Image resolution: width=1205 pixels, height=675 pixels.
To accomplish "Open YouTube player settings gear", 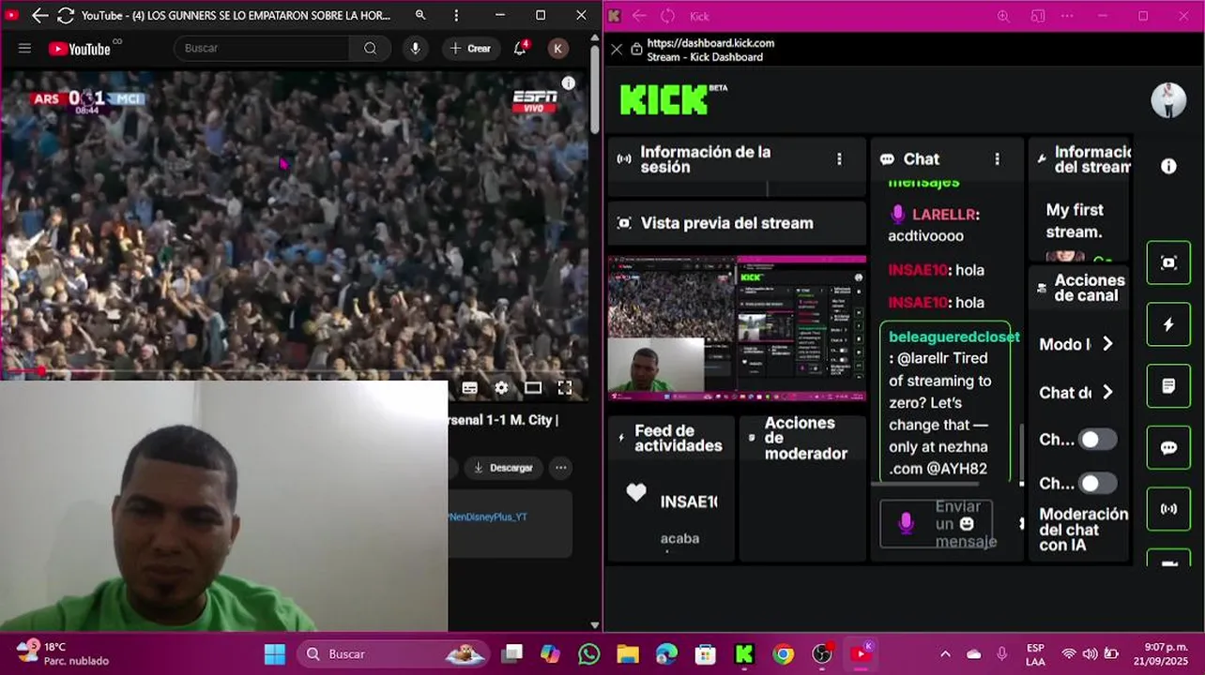I will (501, 387).
